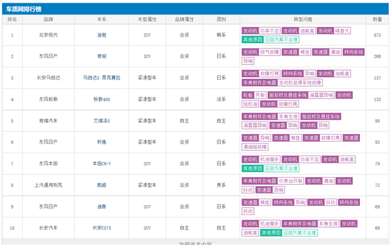Open the 本田CR-V car series link

point(101,163)
